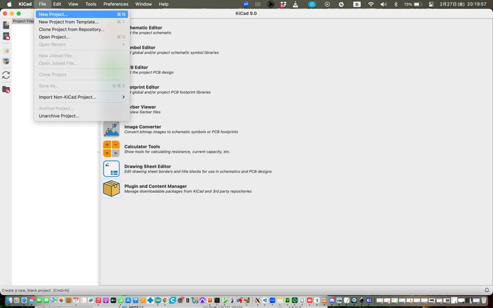
Task: Open the Preferences menu
Action: tap(116, 4)
